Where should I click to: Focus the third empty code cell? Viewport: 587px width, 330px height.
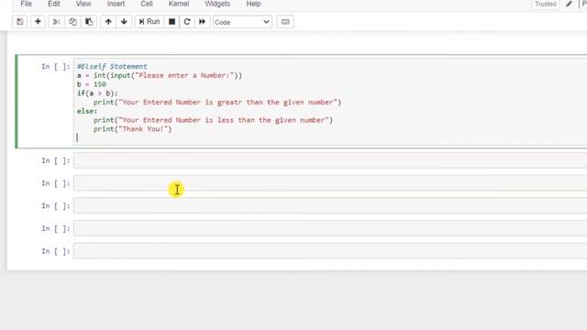[330, 205]
